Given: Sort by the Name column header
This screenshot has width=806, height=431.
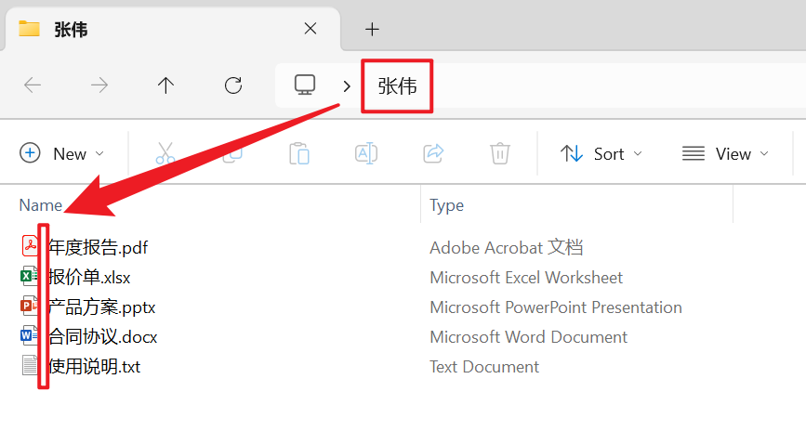Looking at the screenshot, I should [41, 205].
